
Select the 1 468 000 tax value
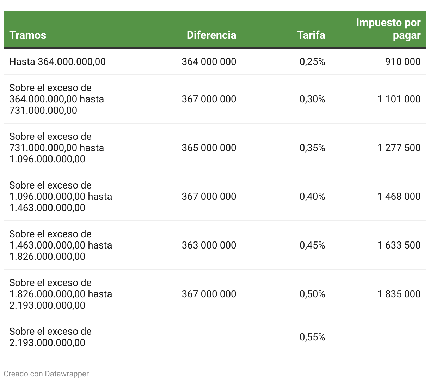(399, 196)
